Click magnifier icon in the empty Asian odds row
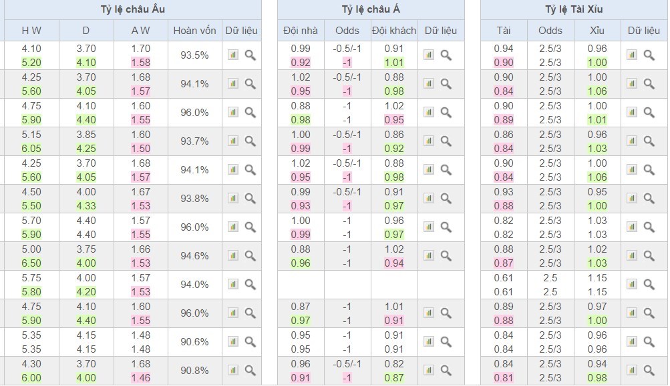 [x=446, y=285]
